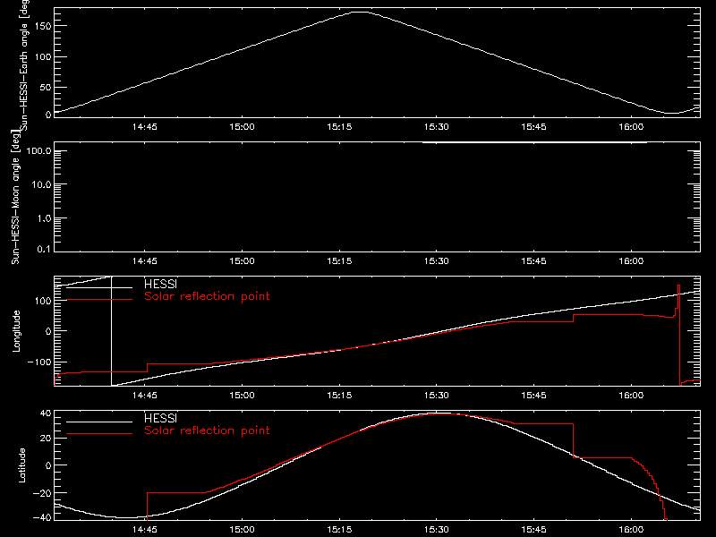Viewport: 716px width, 537px height.
Task: Click red 'Solar reflection point' legend in Longitude plot
Action: pos(207,296)
